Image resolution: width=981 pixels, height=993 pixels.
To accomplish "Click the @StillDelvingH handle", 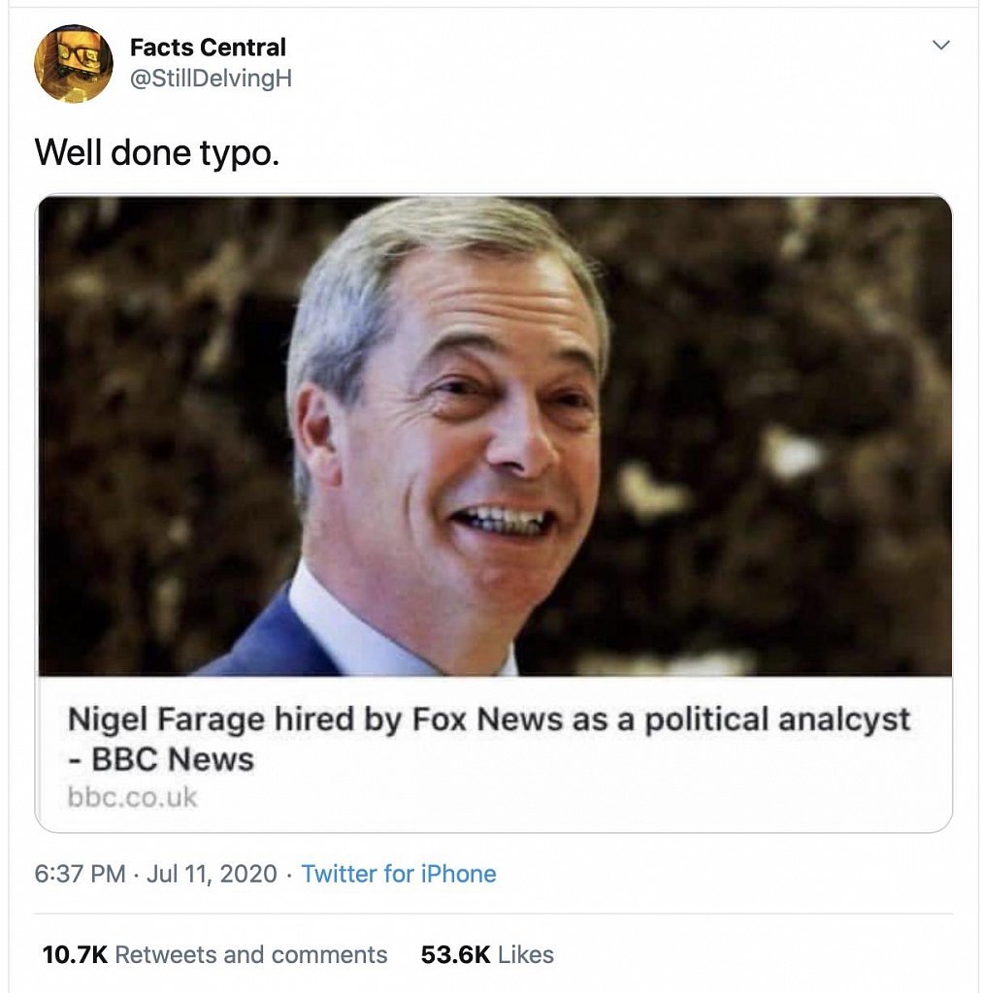I will [x=211, y=79].
